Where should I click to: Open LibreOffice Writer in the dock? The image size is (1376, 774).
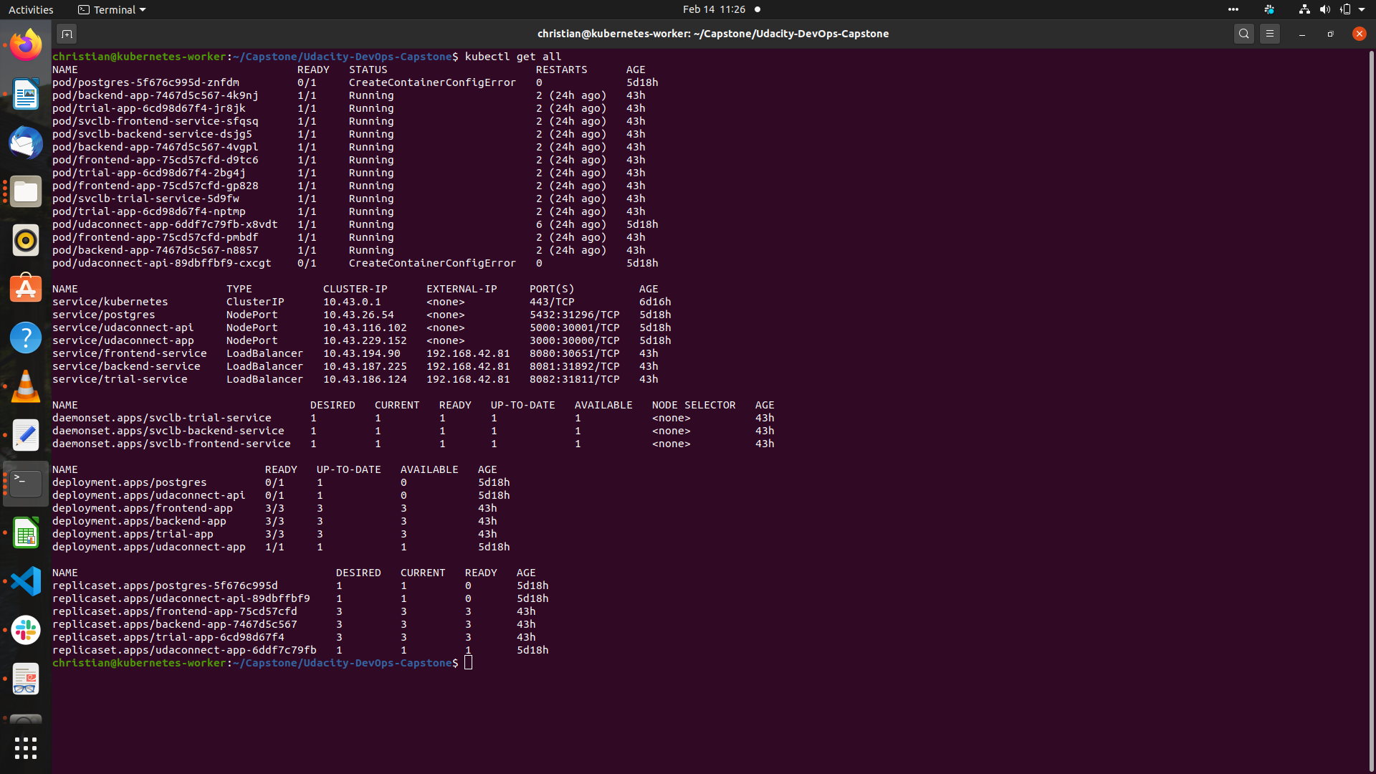pos(26,95)
